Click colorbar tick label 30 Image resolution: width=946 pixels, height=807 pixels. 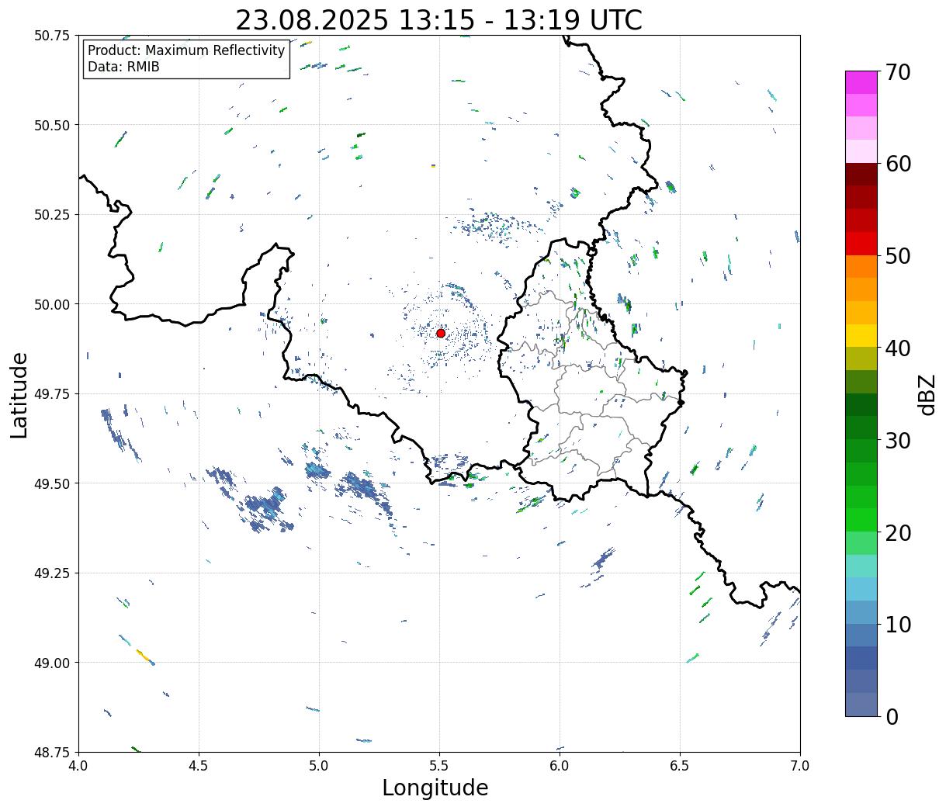898,441
